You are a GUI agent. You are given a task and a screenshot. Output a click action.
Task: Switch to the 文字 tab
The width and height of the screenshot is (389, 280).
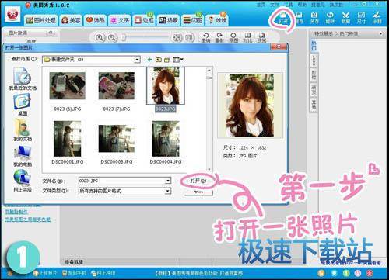(120, 20)
